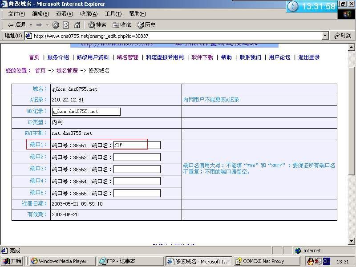The image size is (356, 267).
Task: Expand the address bar dropdown arrow
Action: pos(325,36)
